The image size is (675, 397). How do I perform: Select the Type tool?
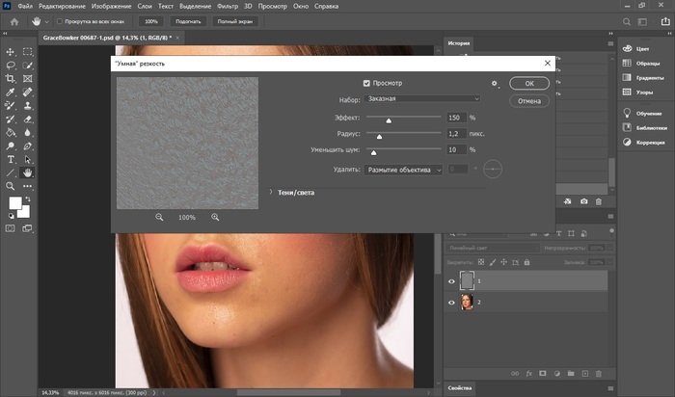[x=10, y=159]
